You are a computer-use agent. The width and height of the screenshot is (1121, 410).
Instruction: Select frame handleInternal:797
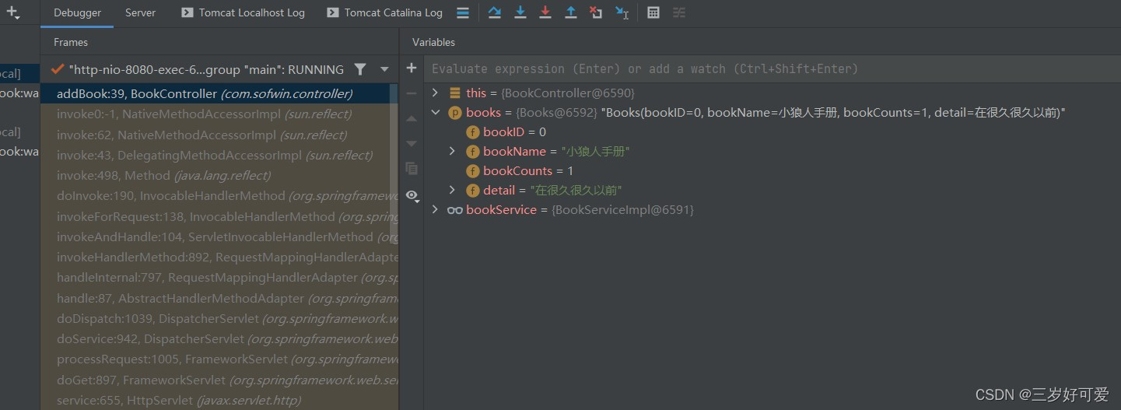click(x=220, y=277)
